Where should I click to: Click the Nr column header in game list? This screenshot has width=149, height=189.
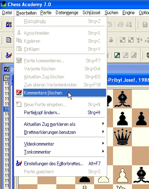coord(7,78)
